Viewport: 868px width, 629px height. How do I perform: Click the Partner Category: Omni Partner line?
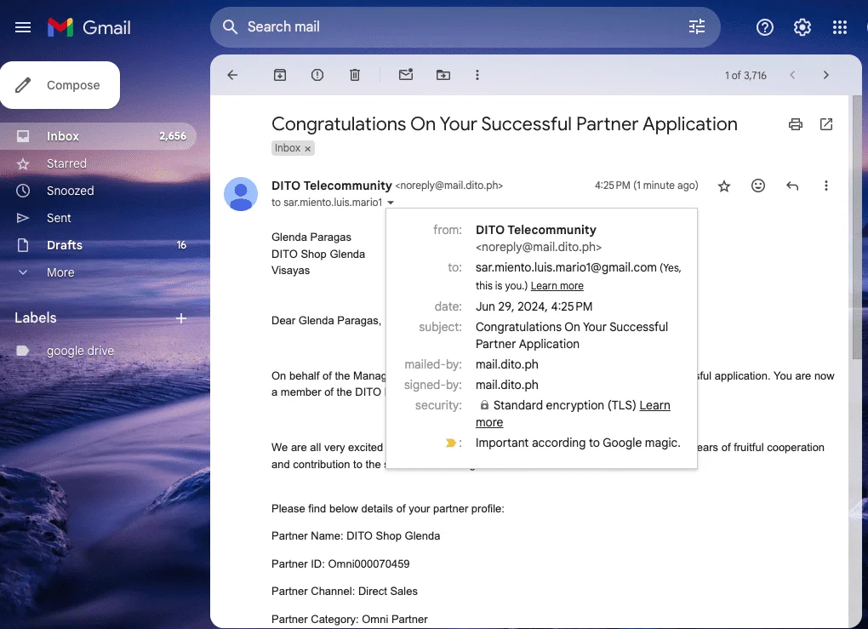[349, 619]
